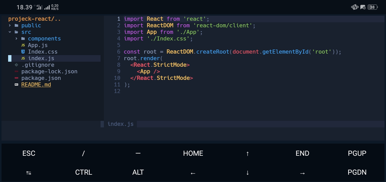Click the markdown icon beside README.md

(x=17, y=85)
